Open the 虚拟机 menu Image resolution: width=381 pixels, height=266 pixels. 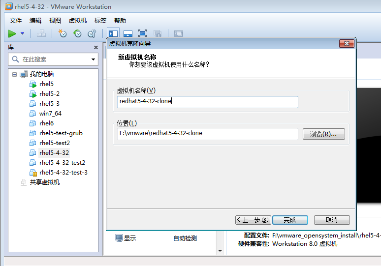pyautogui.click(x=78, y=21)
